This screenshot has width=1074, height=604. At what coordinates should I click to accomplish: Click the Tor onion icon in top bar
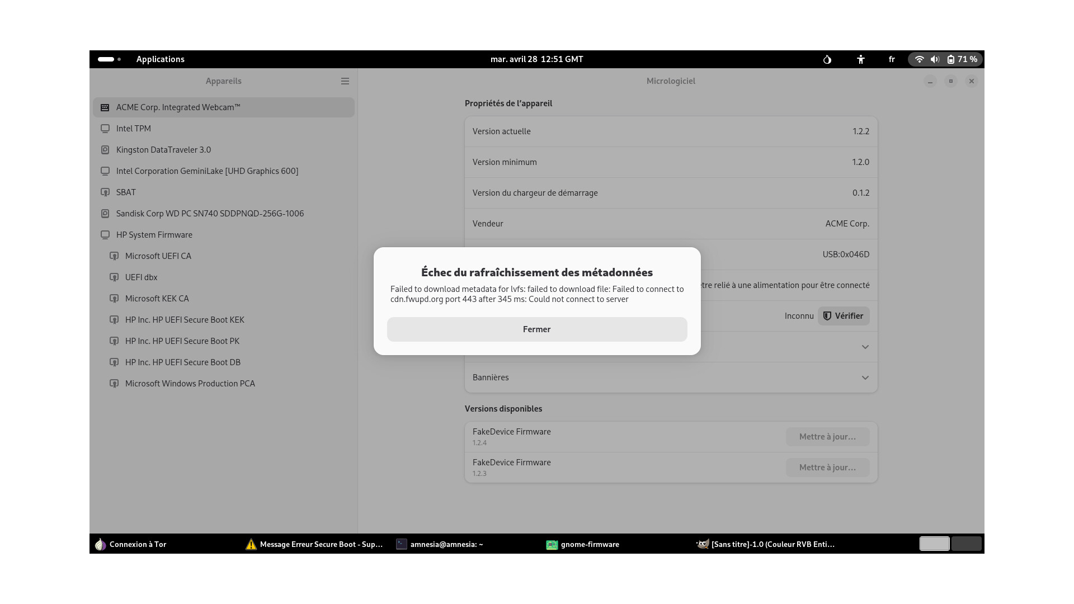[827, 59]
